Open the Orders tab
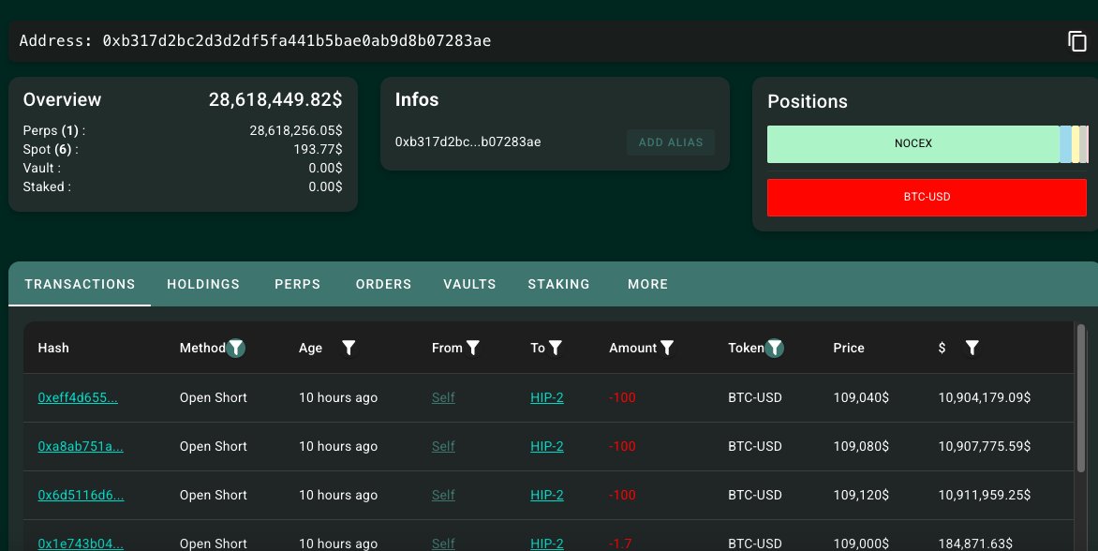The image size is (1098, 551). pos(384,284)
